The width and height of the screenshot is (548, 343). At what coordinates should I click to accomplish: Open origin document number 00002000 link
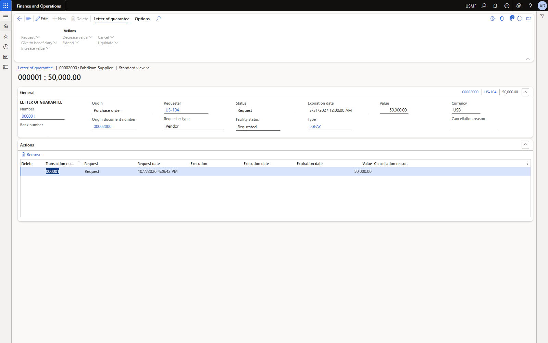click(x=103, y=127)
